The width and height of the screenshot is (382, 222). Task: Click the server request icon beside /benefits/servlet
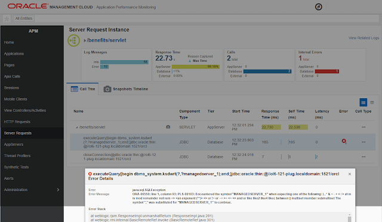point(73,40)
